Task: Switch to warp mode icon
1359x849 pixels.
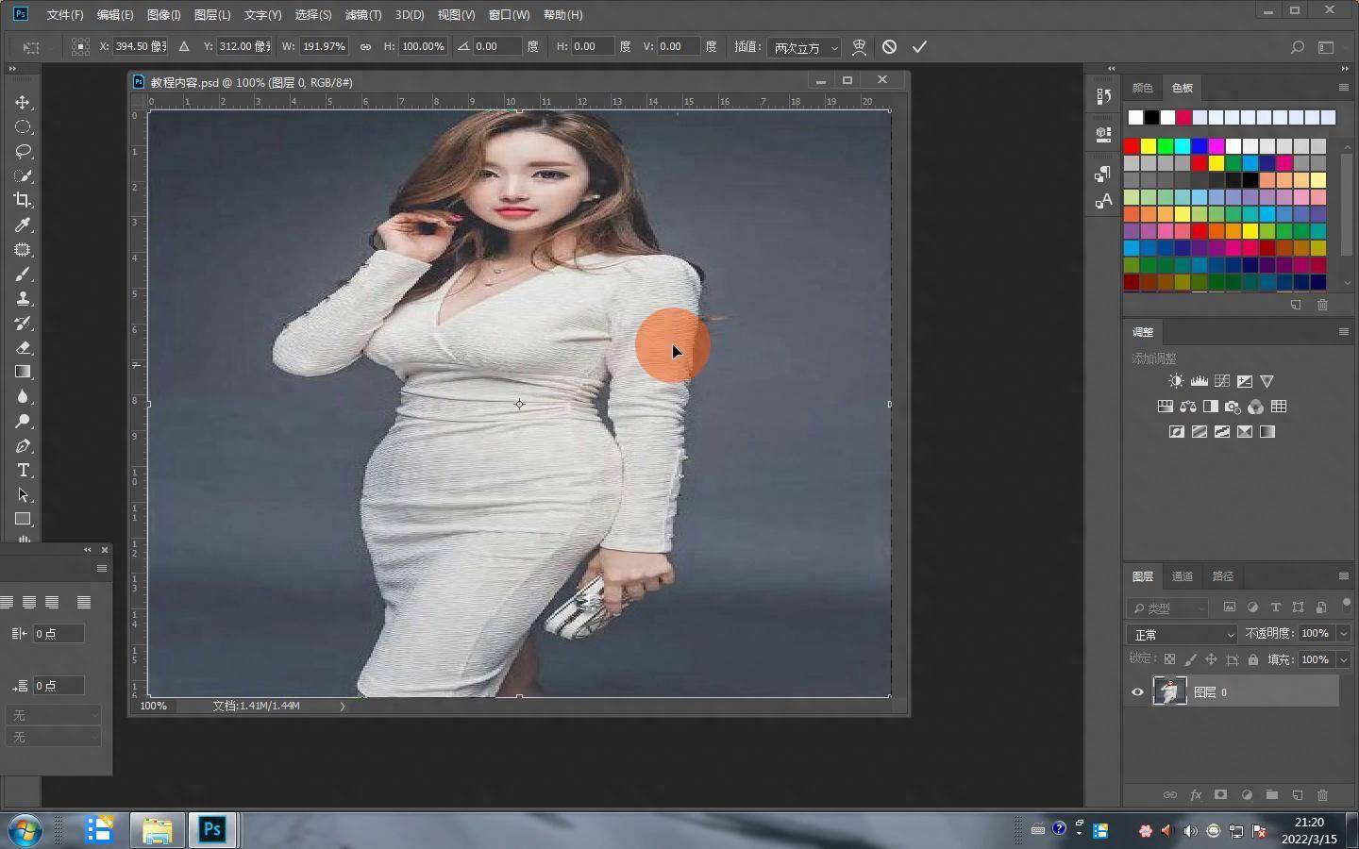Action: 859,46
